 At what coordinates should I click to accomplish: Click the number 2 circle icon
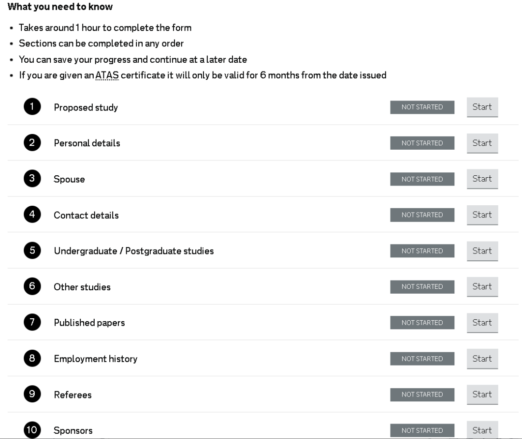(32, 143)
